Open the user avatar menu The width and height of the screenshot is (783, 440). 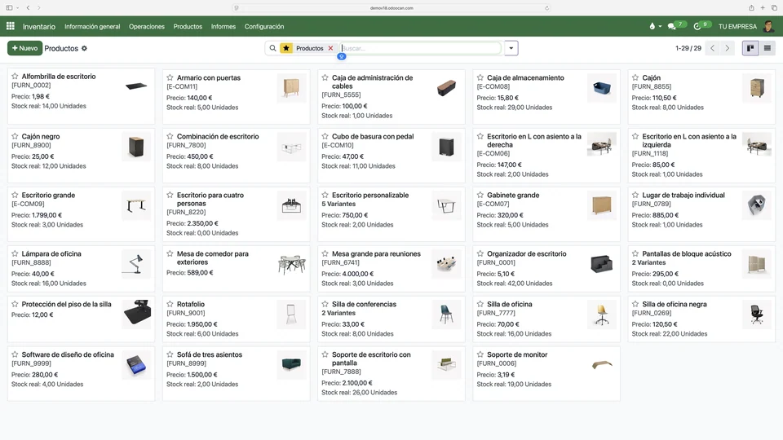(x=769, y=26)
